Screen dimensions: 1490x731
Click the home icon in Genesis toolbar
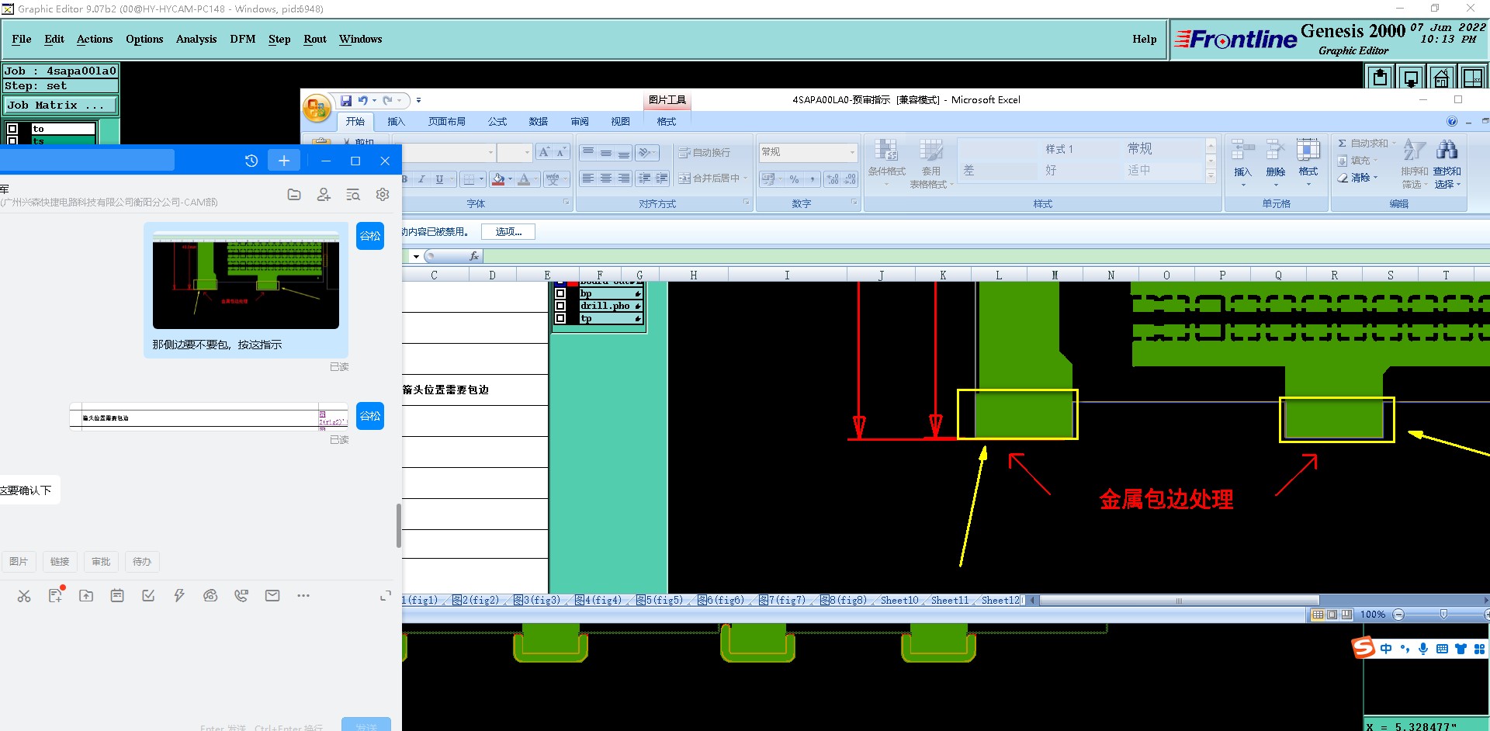tap(1441, 77)
